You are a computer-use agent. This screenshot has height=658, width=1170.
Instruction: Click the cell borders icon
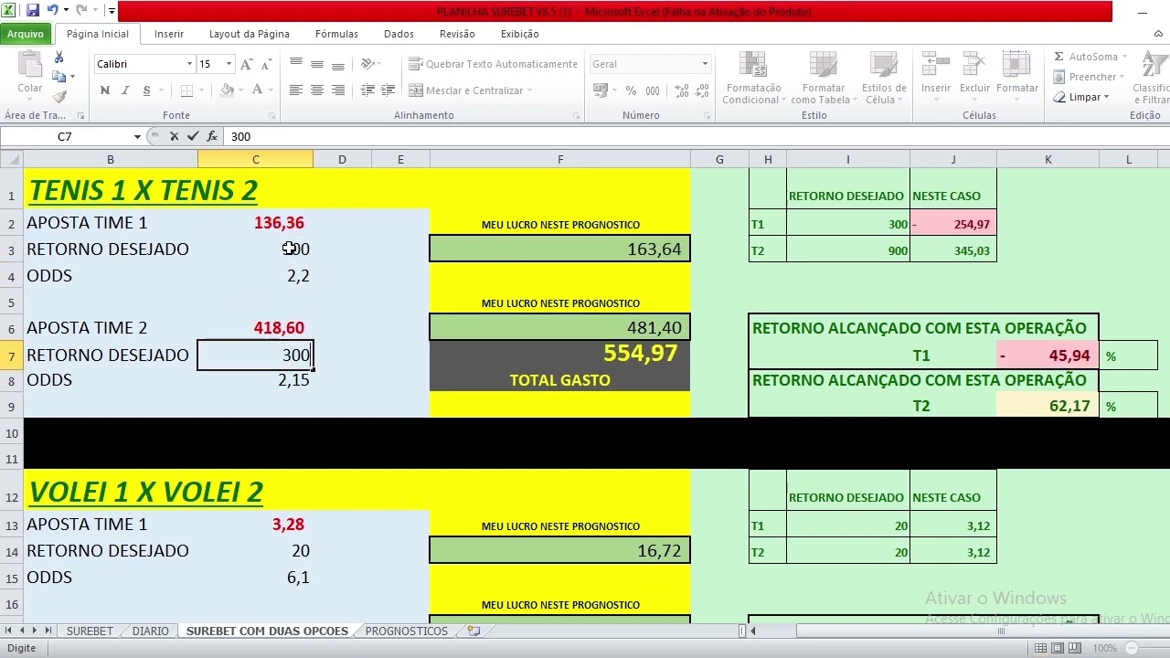[186, 90]
